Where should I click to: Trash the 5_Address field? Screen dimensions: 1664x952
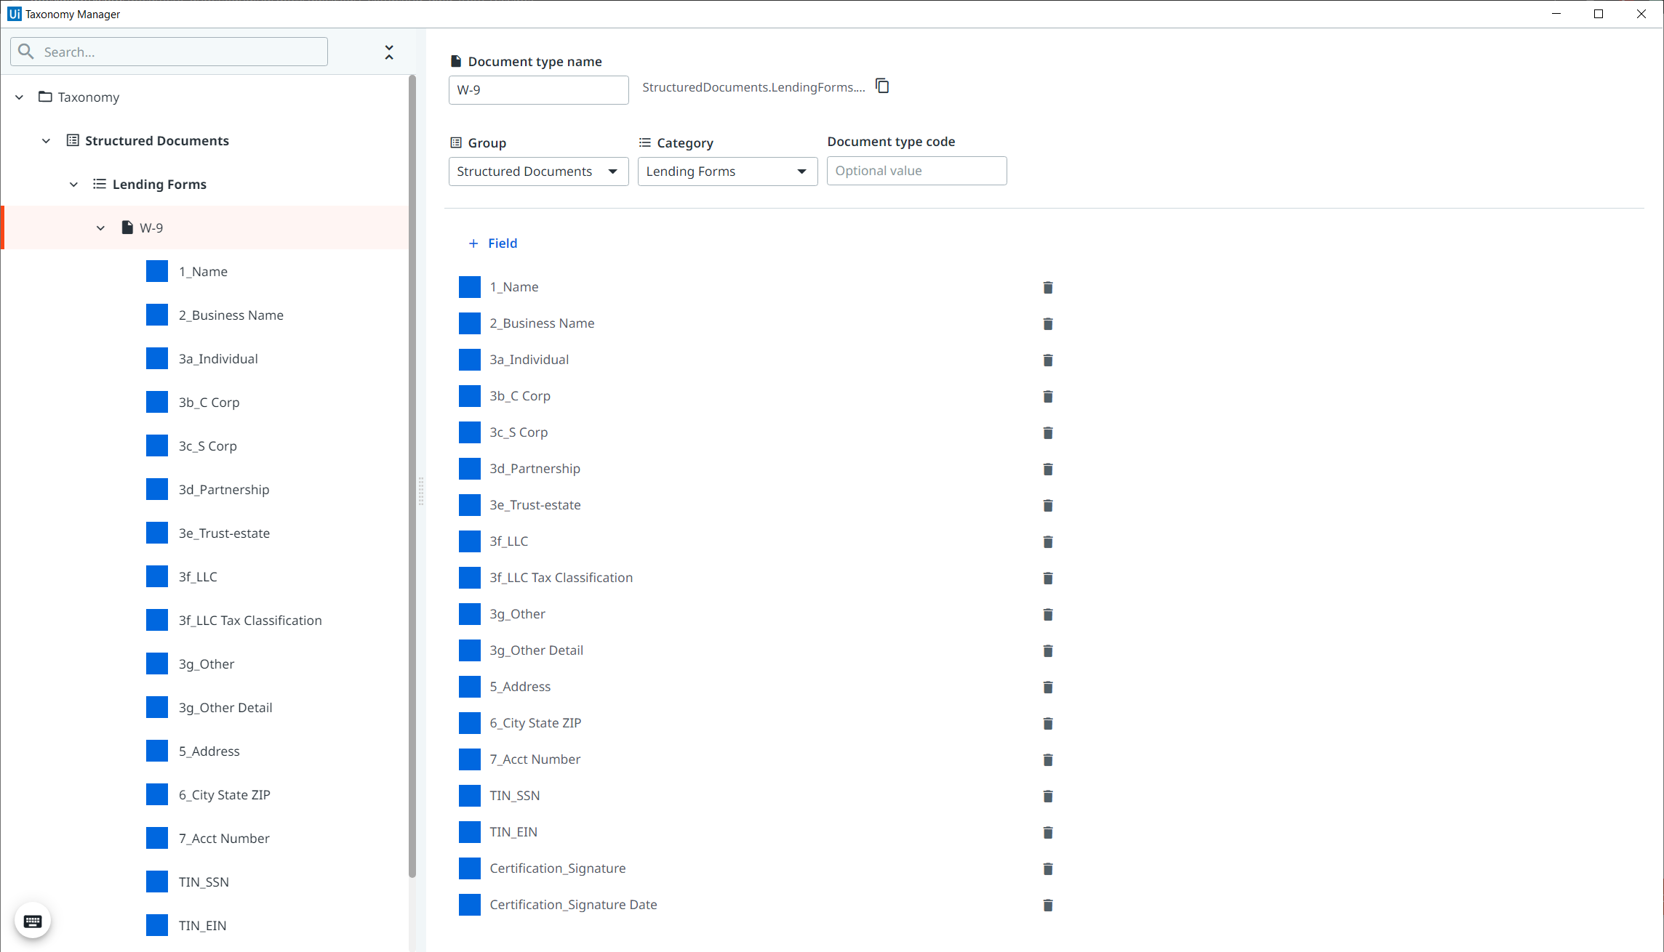[x=1048, y=687]
